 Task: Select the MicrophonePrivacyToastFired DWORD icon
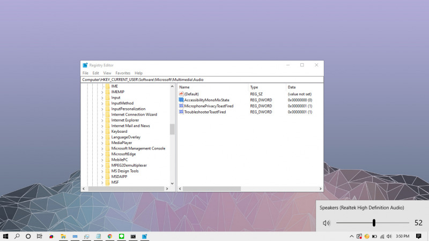(181, 106)
